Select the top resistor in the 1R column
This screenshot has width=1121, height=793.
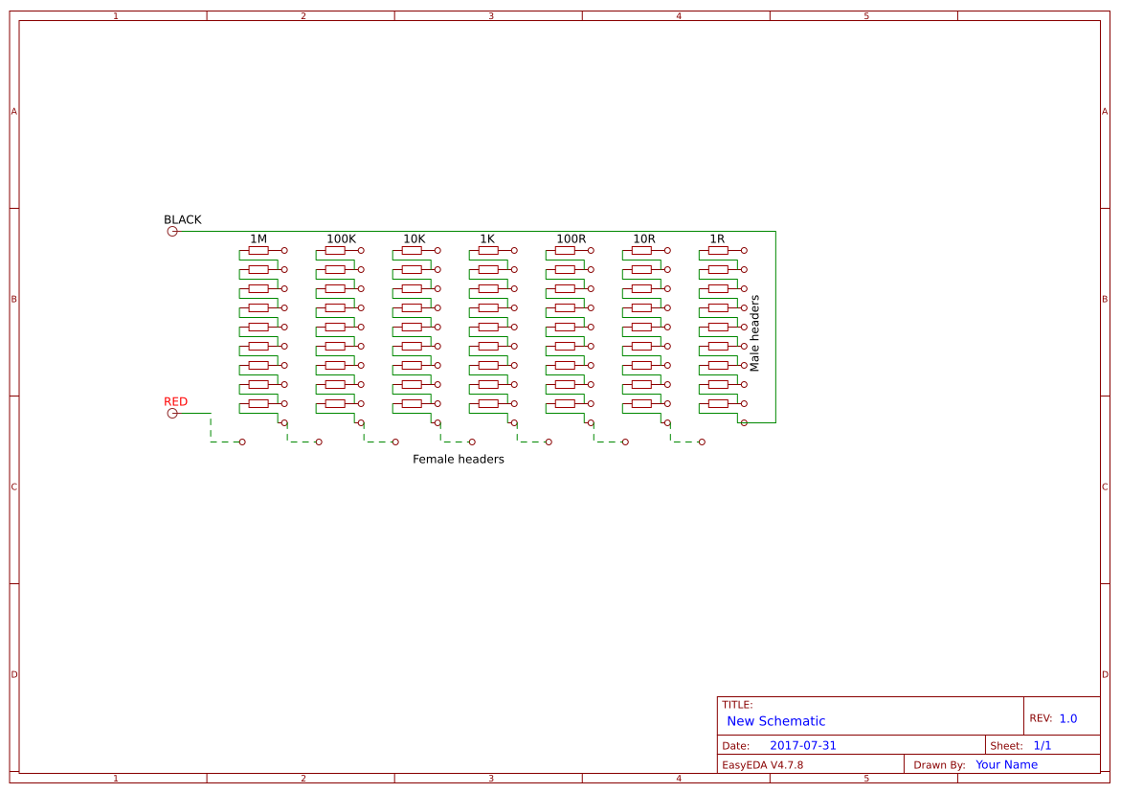[718, 250]
